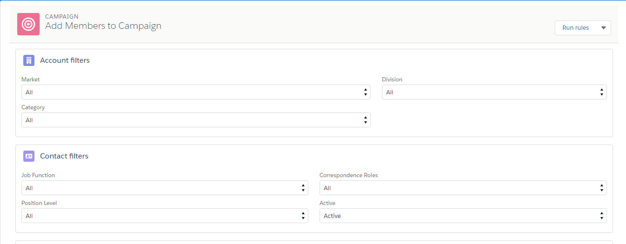Open the Run rules dropdown button
626x244 pixels.
point(582,28)
